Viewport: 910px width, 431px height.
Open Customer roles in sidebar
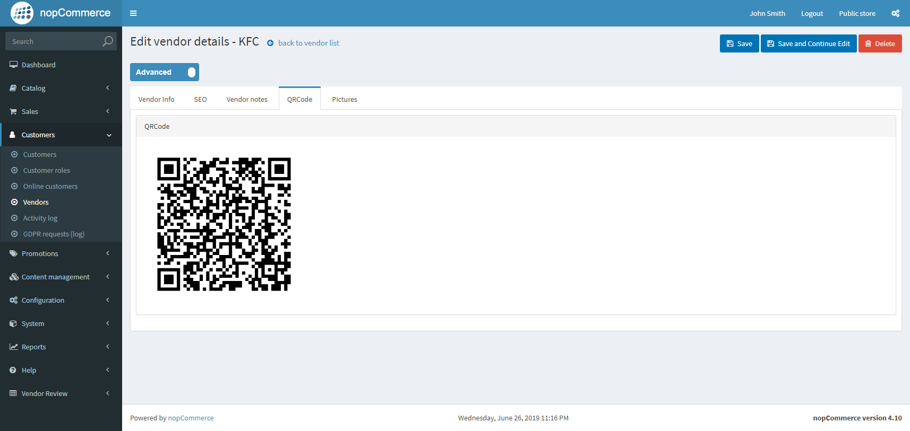tap(47, 170)
